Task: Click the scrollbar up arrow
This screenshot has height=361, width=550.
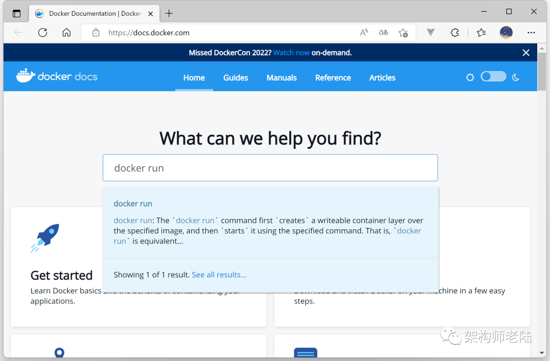Action: point(542,48)
